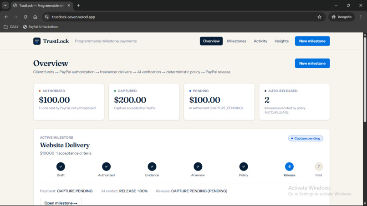Open the Chrome three-dot menu

(x=361, y=17)
